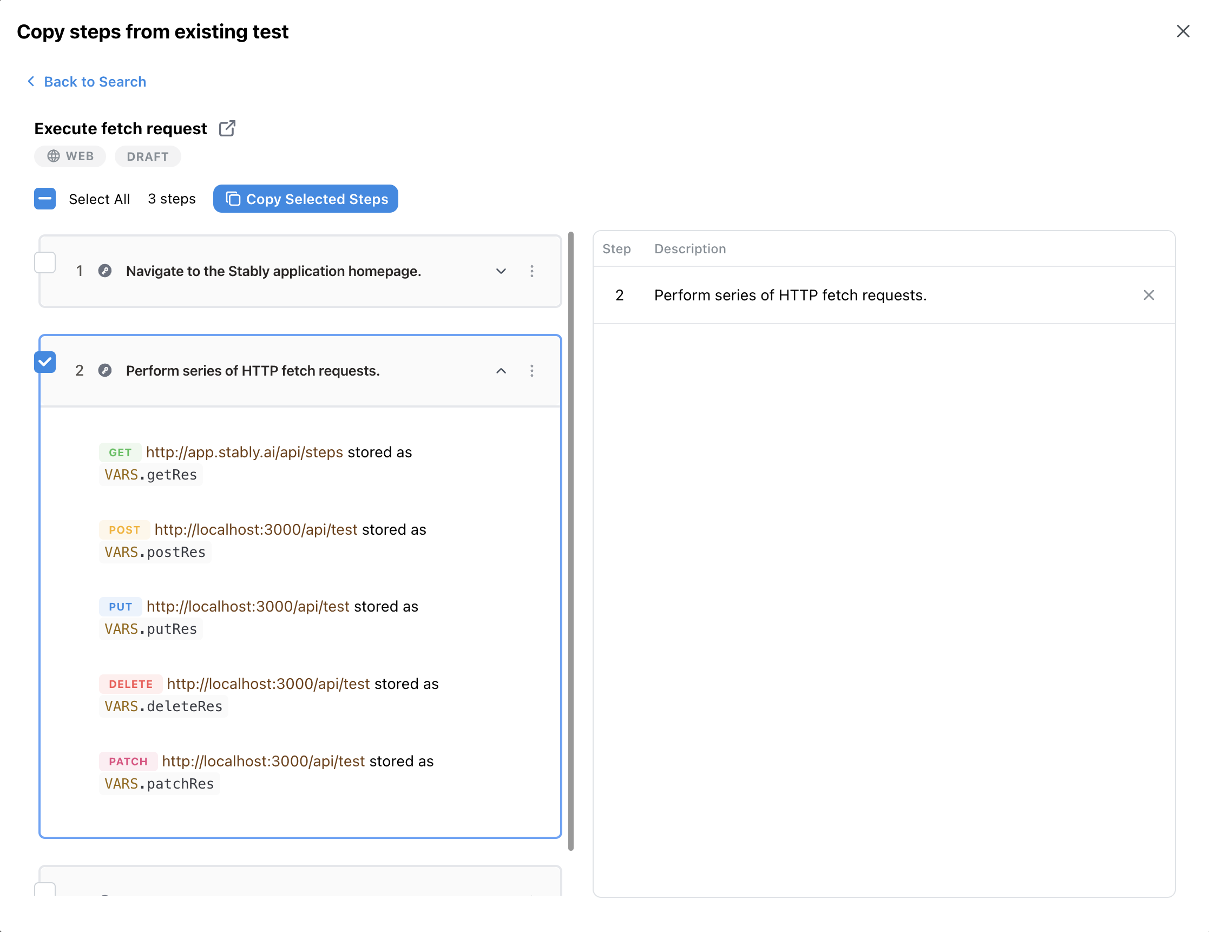Click the steps list vertical scrollbar

(571, 541)
